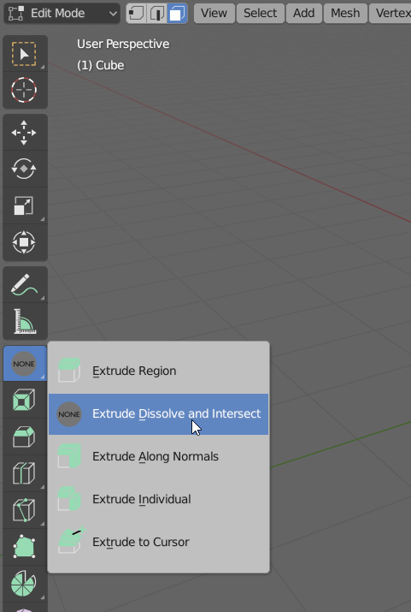Image resolution: width=411 pixels, height=612 pixels.
Task: Choose the Move tool
Action: tap(25, 133)
